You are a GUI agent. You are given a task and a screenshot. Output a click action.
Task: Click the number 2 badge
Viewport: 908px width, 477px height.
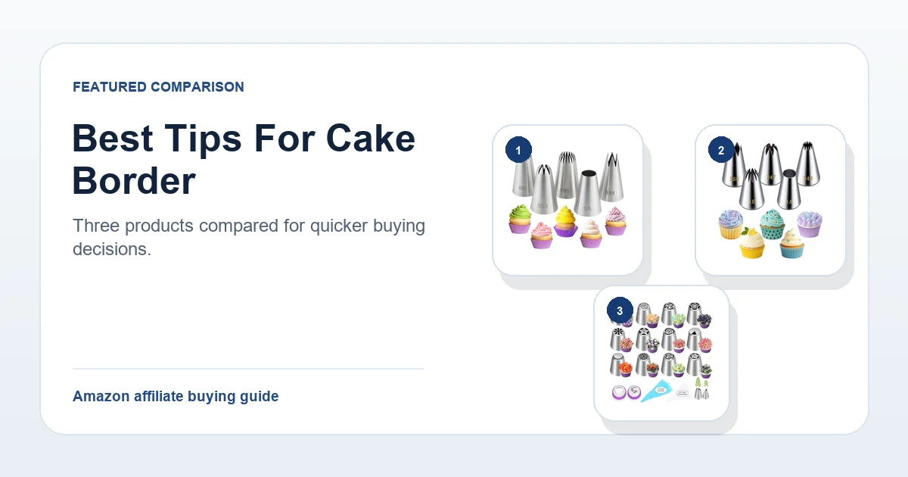(721, 151)
